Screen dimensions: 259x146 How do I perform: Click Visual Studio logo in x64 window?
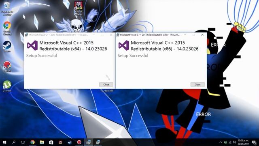[x=32, y=45]
